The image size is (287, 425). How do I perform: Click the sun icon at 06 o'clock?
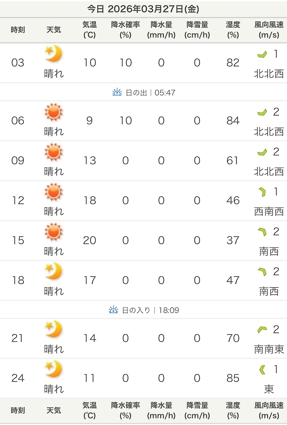(54, 112)
